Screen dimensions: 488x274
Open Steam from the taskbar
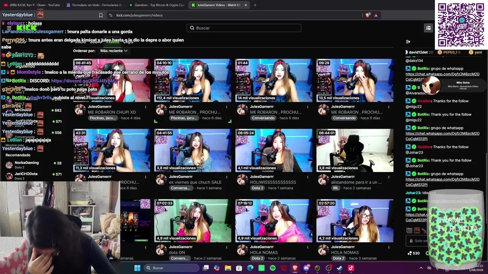340,268
